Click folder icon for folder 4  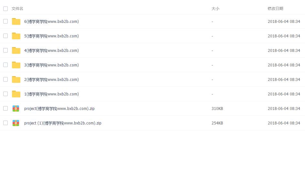click(16, 51)
